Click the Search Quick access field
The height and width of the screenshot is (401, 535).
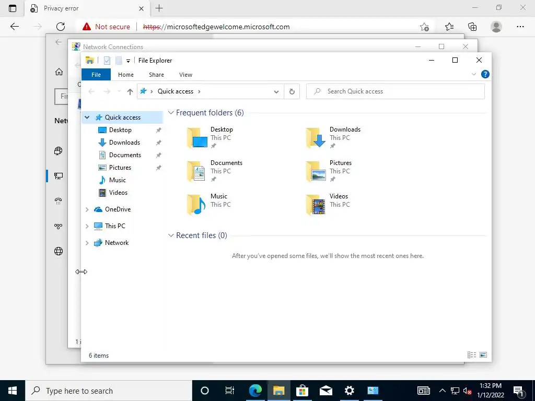point(396,91)
